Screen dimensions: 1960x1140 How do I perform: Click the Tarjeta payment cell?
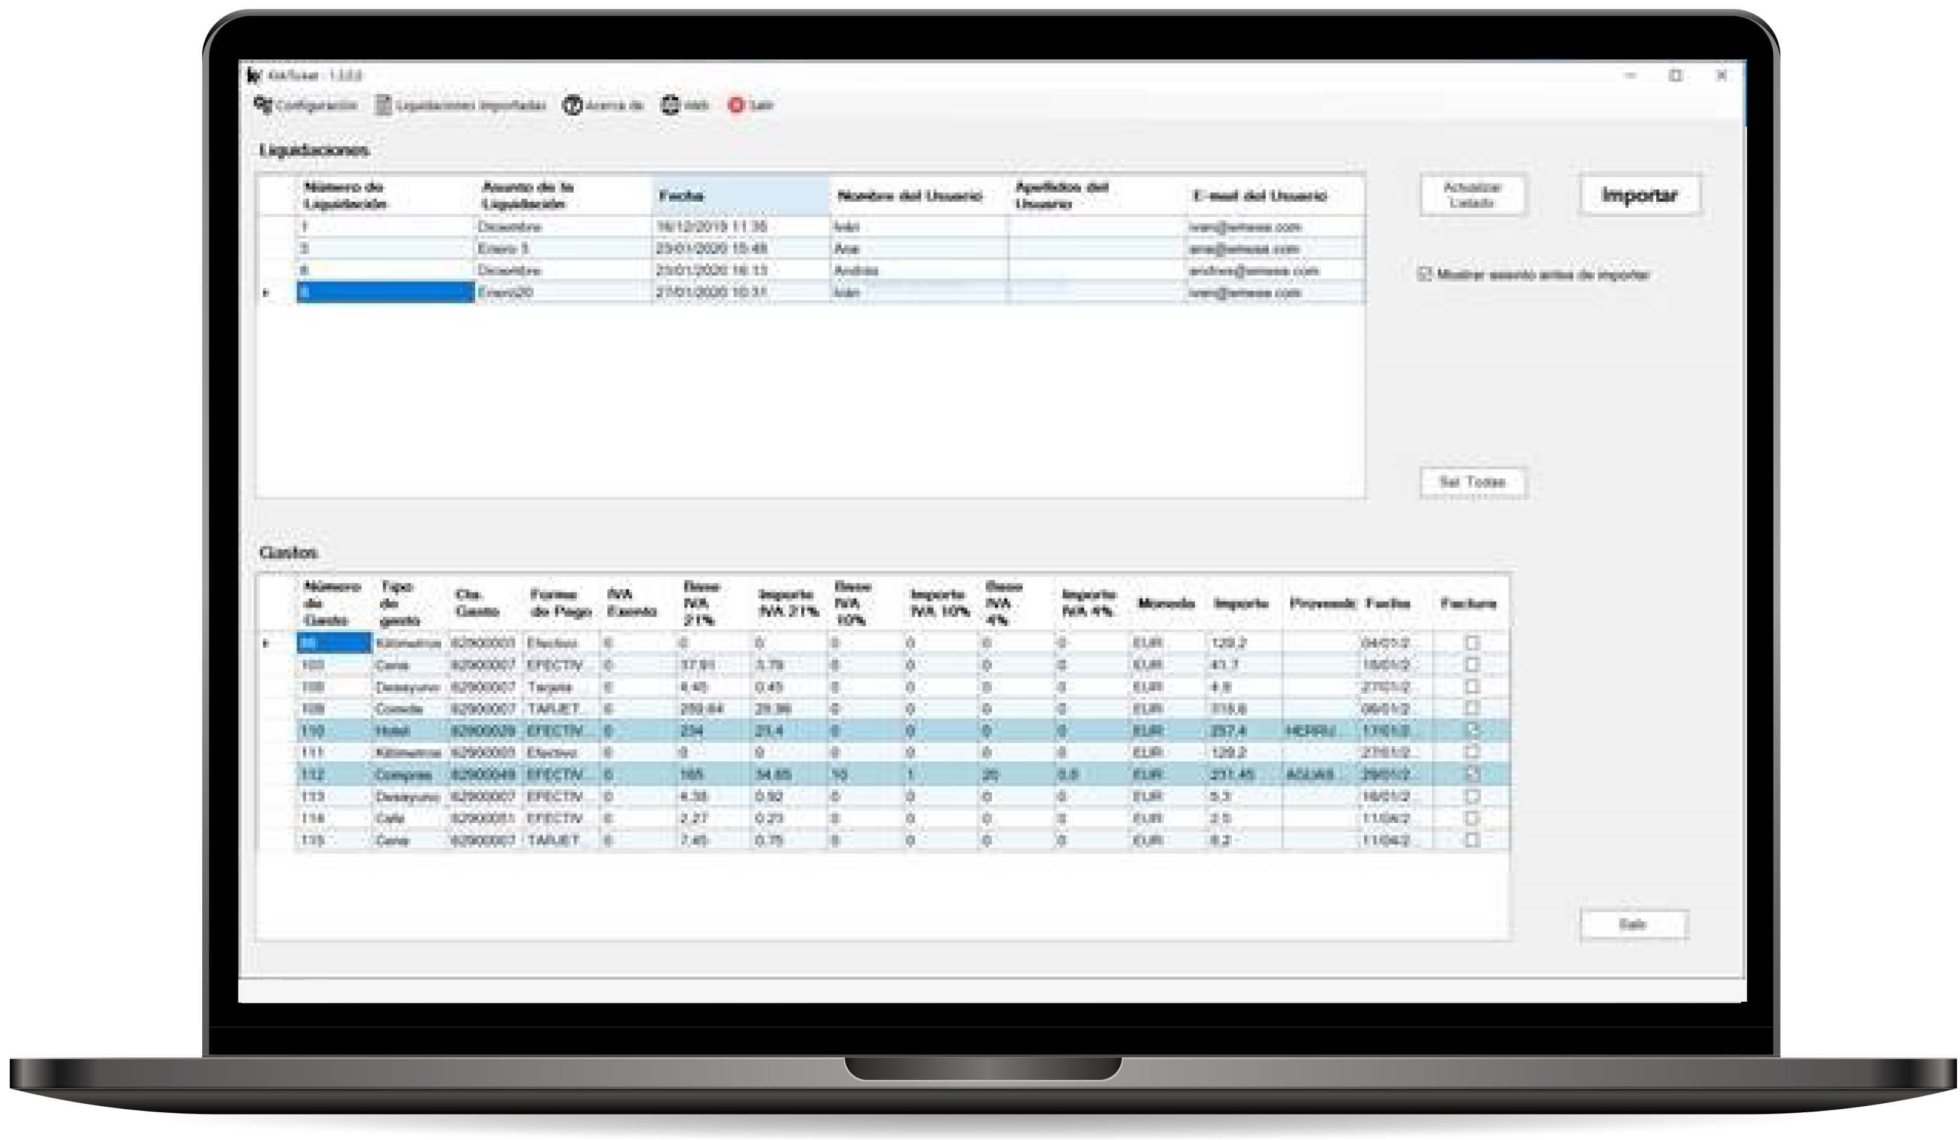pyautogui.click(x=562, y=687)
